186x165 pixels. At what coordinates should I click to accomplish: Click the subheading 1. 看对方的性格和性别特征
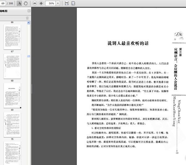pyautogui.click(x=106, y=128)
